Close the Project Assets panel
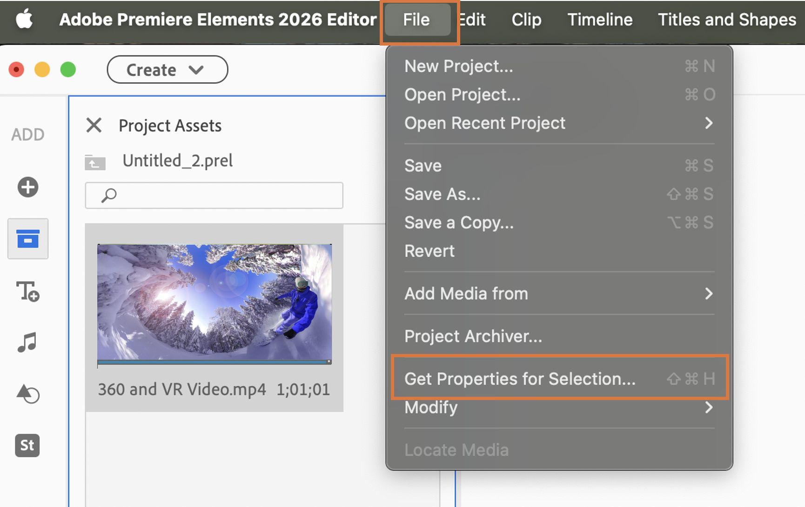The height and width of the screenshot is (507, 805). 94,125
